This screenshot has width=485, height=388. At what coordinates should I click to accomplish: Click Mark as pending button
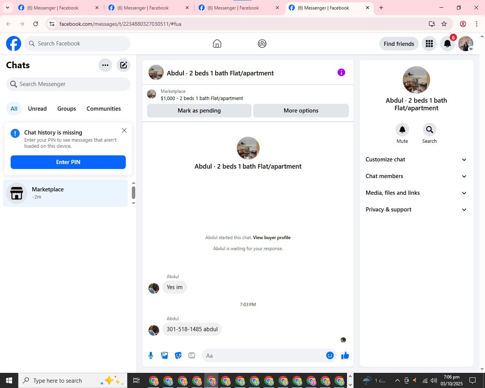pyautogui.click(x=199, y=111)
